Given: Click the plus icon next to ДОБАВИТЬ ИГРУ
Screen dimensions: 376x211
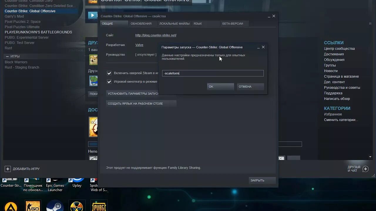Looking at the screenshot, I should tap(8, 169).
